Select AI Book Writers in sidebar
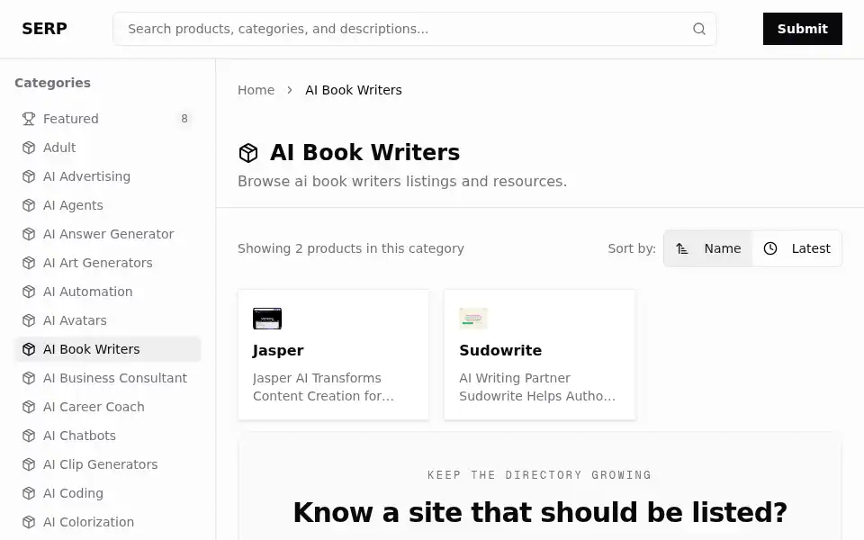Viewport: 864px width, 540px height. click(108, 349)
